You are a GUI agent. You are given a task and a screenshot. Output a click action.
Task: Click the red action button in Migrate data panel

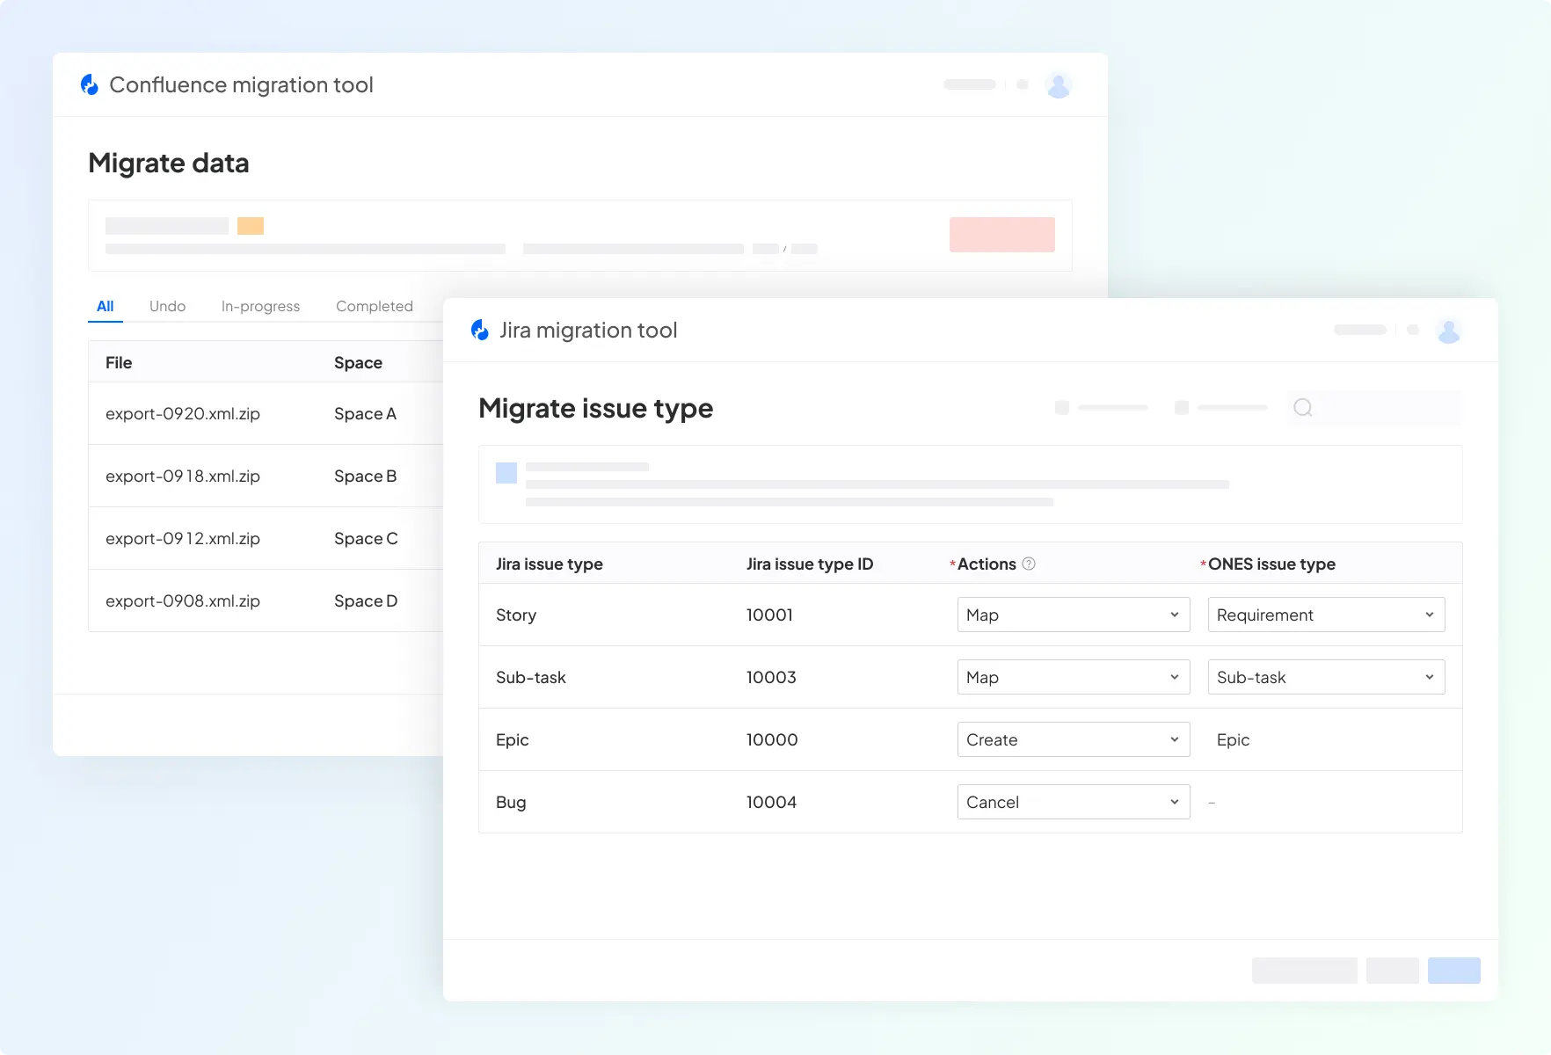pos(1001,234)
